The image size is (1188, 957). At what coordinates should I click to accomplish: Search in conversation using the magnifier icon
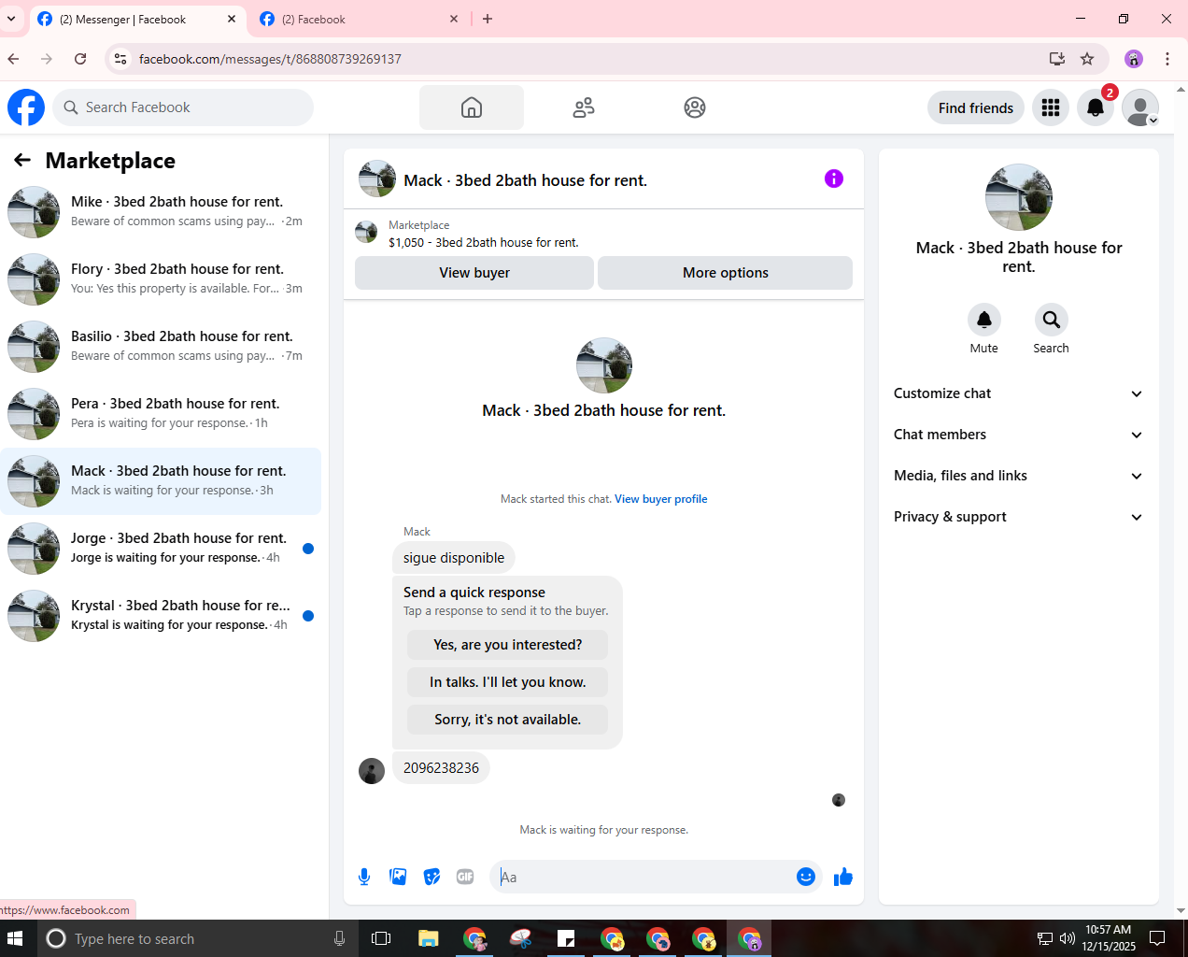click(x=1052, y=320)
